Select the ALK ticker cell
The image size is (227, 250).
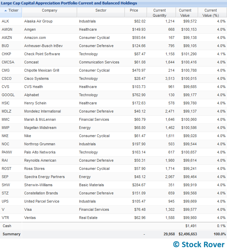(x=5, y=21)
